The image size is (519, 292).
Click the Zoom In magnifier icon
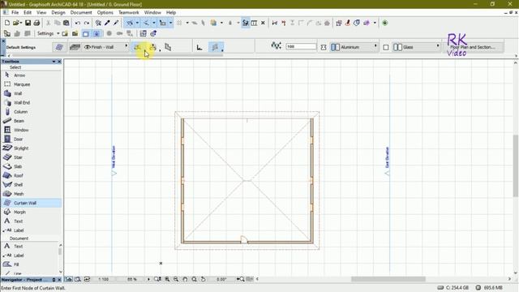pyautogui.click(x=167, y=279)
